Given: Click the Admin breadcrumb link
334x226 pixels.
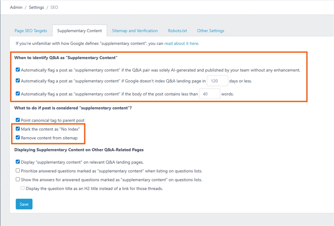Looking at the screenshot, I should [x=16, y=7].
